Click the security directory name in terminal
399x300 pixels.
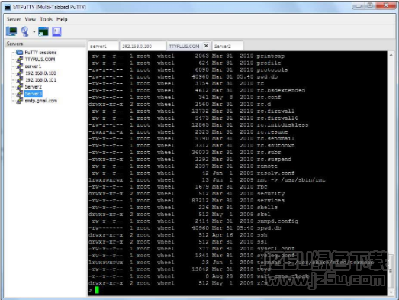pyautogui.click(x=271, y=194)
